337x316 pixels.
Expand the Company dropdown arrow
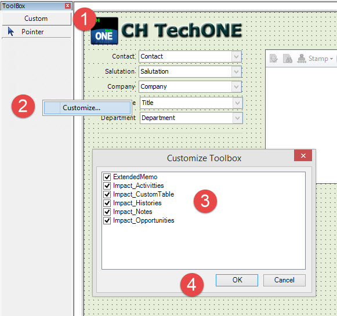click(237, 87)
